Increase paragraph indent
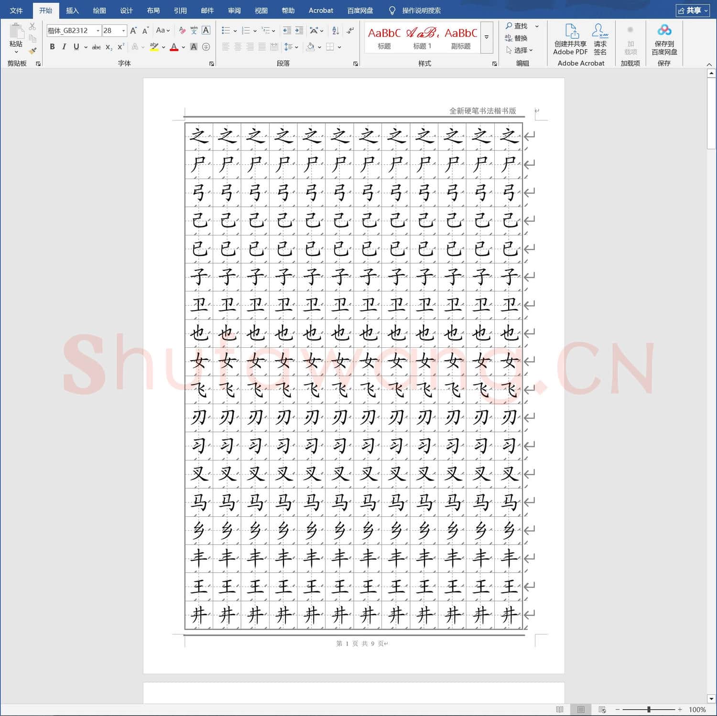Image resolution: width=717 pixels, height=716 pixels. coord(299,31)
